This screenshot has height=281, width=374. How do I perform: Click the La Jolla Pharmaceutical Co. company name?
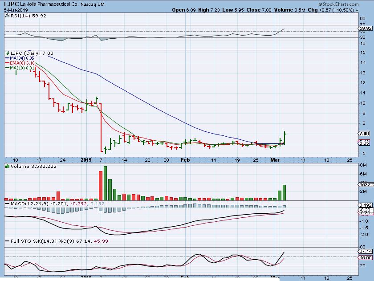[49, 4]
